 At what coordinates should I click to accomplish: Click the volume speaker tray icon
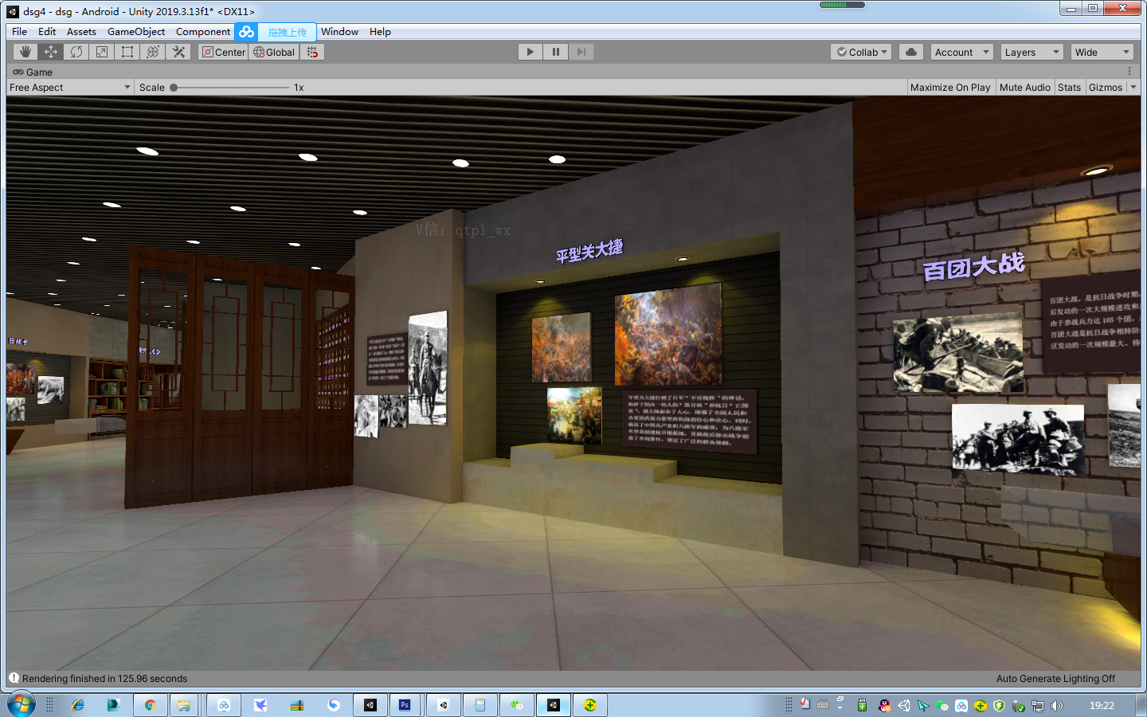tap(1057, 706)
